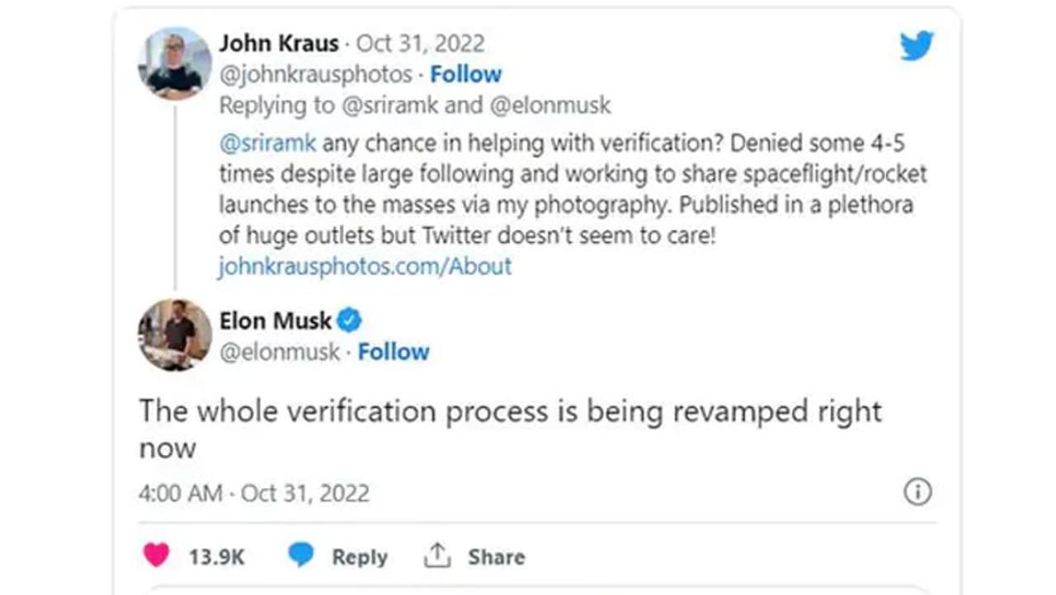Viewport: 1056px width, 595px height.
Task: Click the 13.9K likes count
Action: tap(216, 557)
